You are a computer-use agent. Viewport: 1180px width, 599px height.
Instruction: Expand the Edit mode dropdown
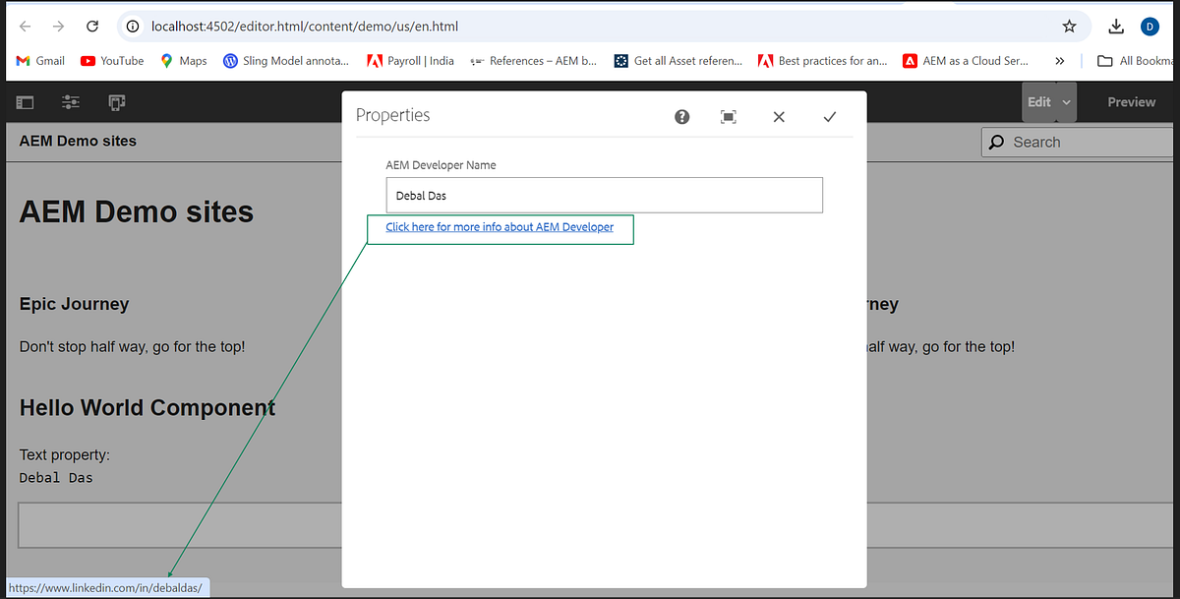tap(1064, 101)
